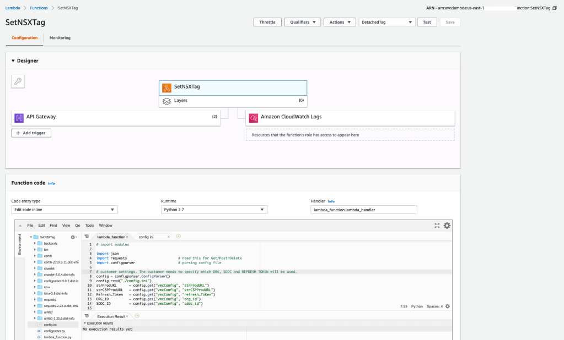Open the Qualifiers dropdown
Screen dimensions: 564x340
pos(301,22)
